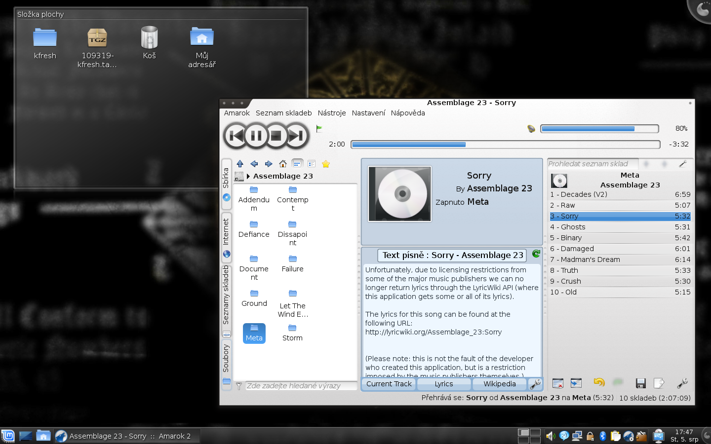
Task: Undo the last playlist action
Action: [599, 382]
